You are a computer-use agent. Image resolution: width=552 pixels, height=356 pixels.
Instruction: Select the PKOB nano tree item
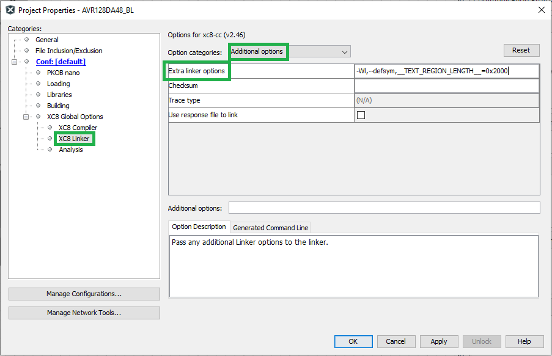[63, 73]
